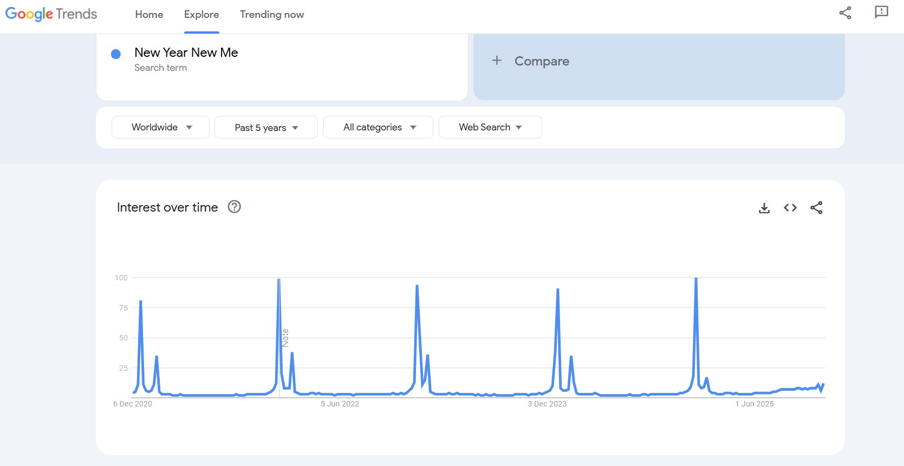904x466 pixels.
Task: Open the embed code icon for chart
Action: 790,208
